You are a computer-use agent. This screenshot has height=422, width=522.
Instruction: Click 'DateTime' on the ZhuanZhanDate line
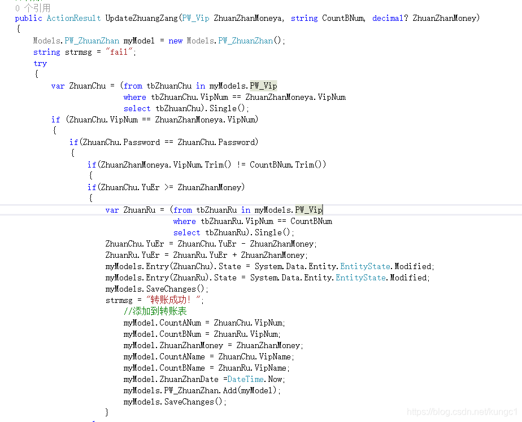tap(245, 380)
